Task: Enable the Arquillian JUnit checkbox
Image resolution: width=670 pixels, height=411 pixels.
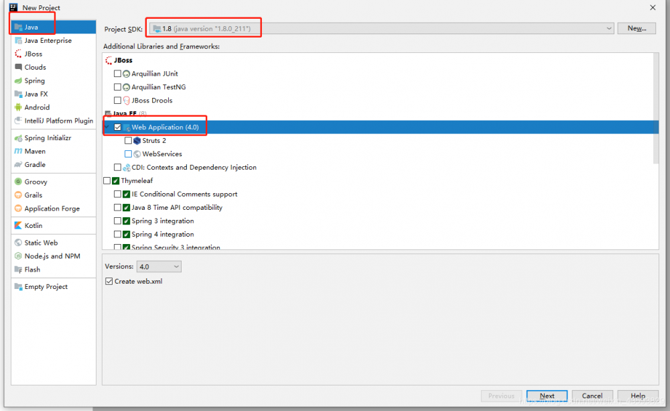Action: pyautogui.click(x=117, y=74)
